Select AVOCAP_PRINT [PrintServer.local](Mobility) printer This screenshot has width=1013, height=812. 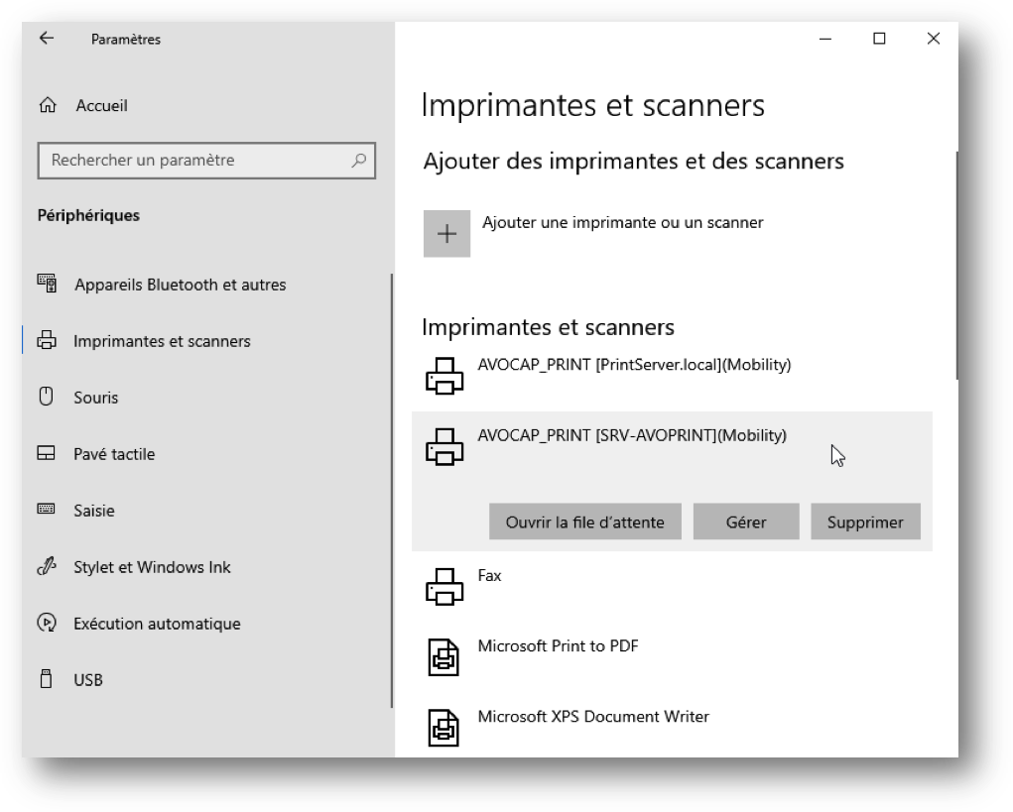click(x=672, y=376)
